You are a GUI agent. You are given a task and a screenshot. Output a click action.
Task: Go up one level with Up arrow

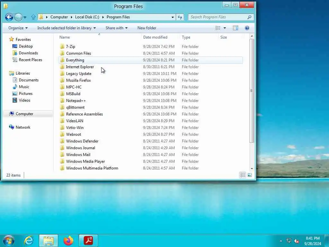point(33,17)
